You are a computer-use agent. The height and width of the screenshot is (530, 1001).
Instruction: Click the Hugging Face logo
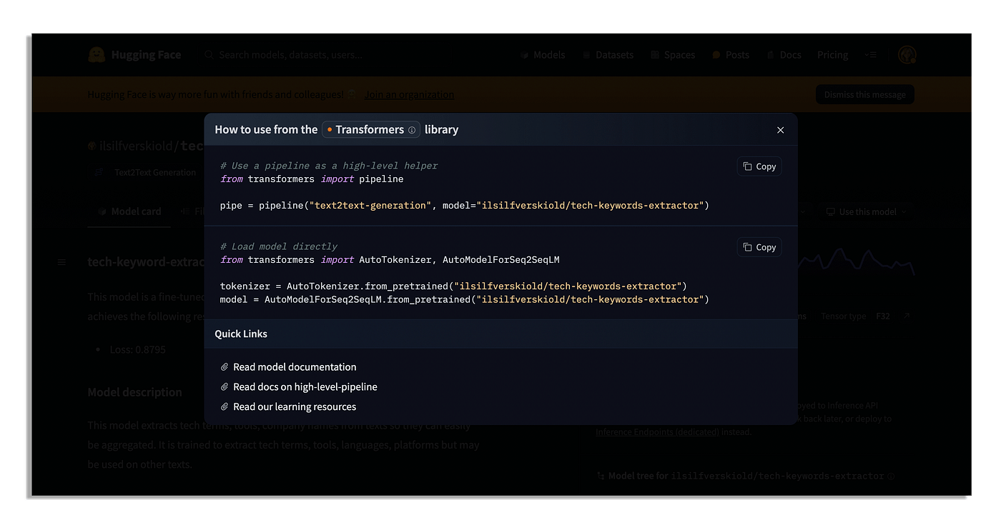[x=134, y=55]
